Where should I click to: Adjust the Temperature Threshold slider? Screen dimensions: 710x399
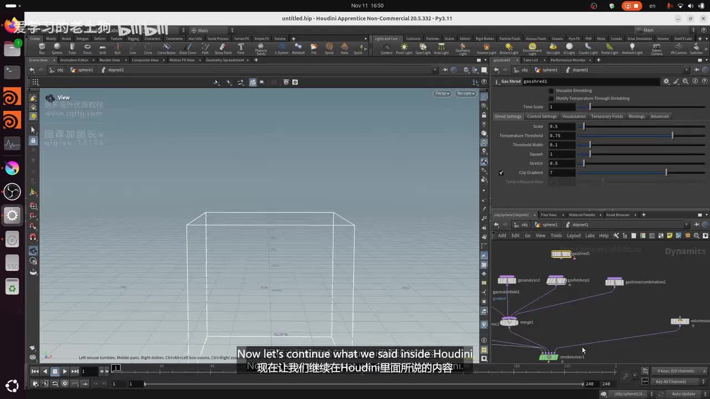tap(641, 136)
